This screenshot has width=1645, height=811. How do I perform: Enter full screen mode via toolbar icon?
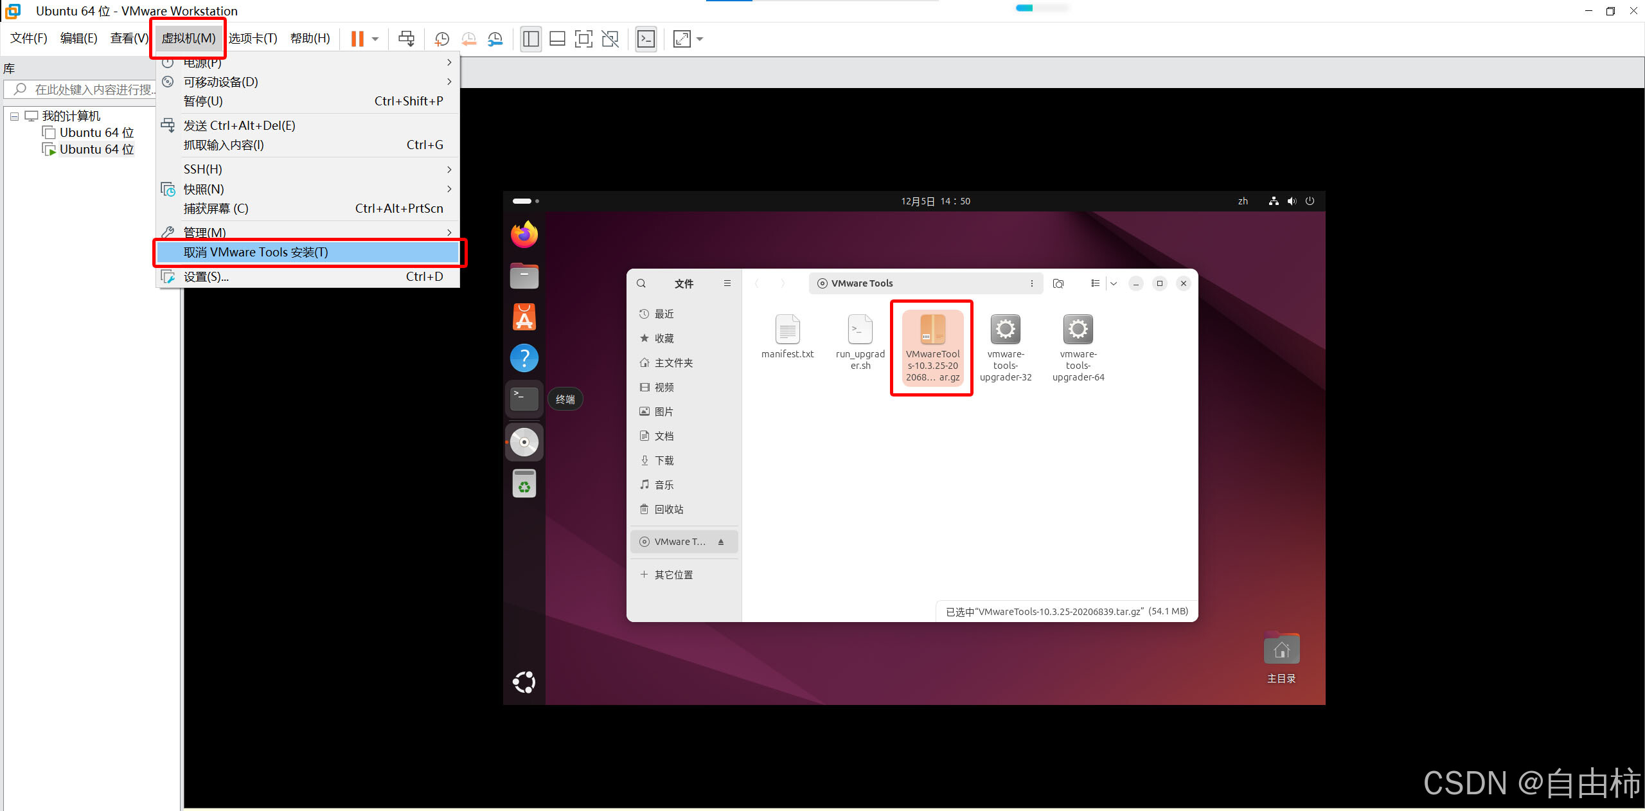click(x=583, y=39)
